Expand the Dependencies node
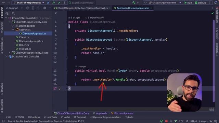 coord(13,26)
